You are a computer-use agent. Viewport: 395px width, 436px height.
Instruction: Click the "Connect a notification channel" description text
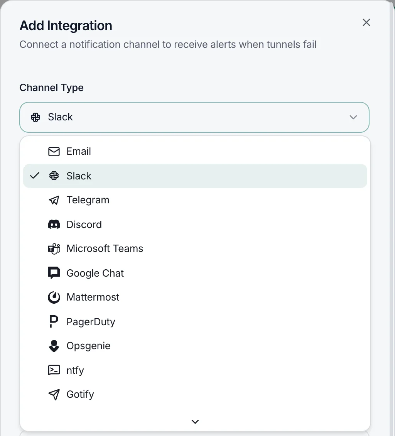tap(168, 44)
